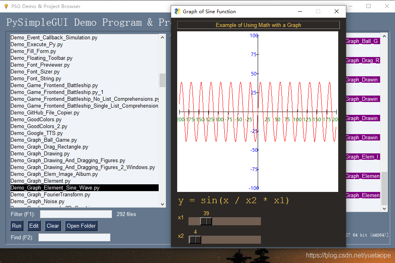395x263 pixels.
Task: Click the Graph_Elem_I highlighted output line
Action: coord(363,157)
